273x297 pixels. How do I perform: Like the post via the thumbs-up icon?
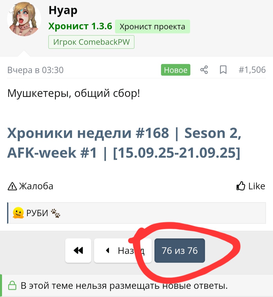241,186
